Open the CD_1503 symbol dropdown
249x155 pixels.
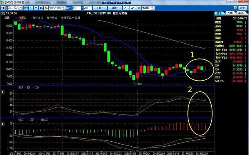(15, 8)
